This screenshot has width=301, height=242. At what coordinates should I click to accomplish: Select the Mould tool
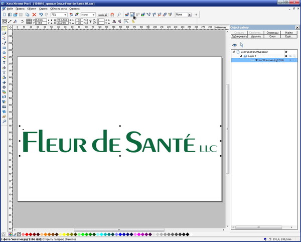coord(4,97)
